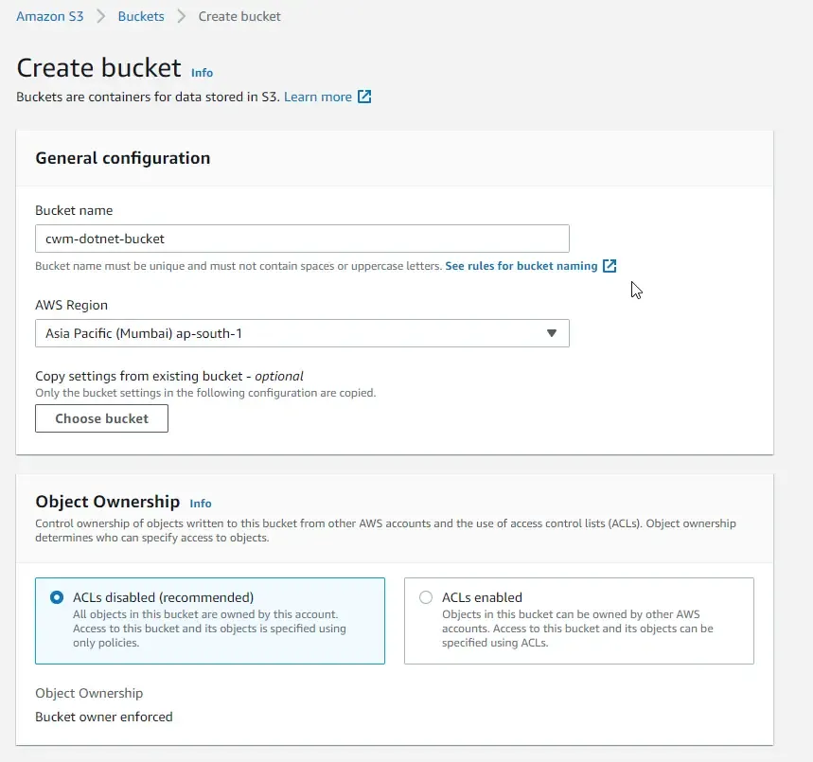Click the "Amazon S3" breadcrumb entry
The image size is (813, 762).
pyautogui.click(x=49, y=16)
